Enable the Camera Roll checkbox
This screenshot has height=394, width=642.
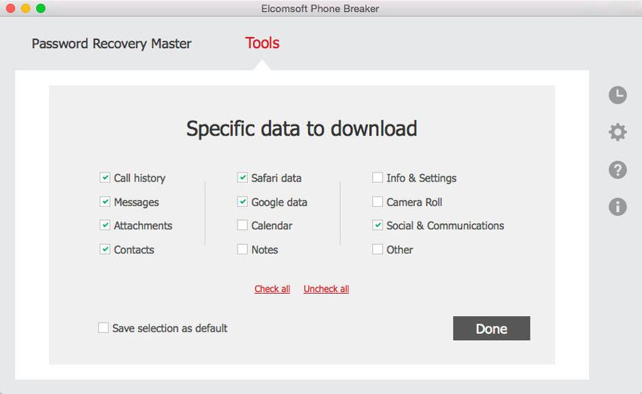pos(377,201)
